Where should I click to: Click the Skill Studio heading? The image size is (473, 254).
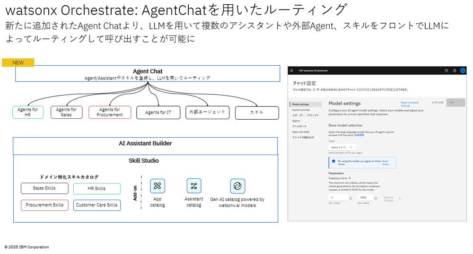tap(144, 161)
